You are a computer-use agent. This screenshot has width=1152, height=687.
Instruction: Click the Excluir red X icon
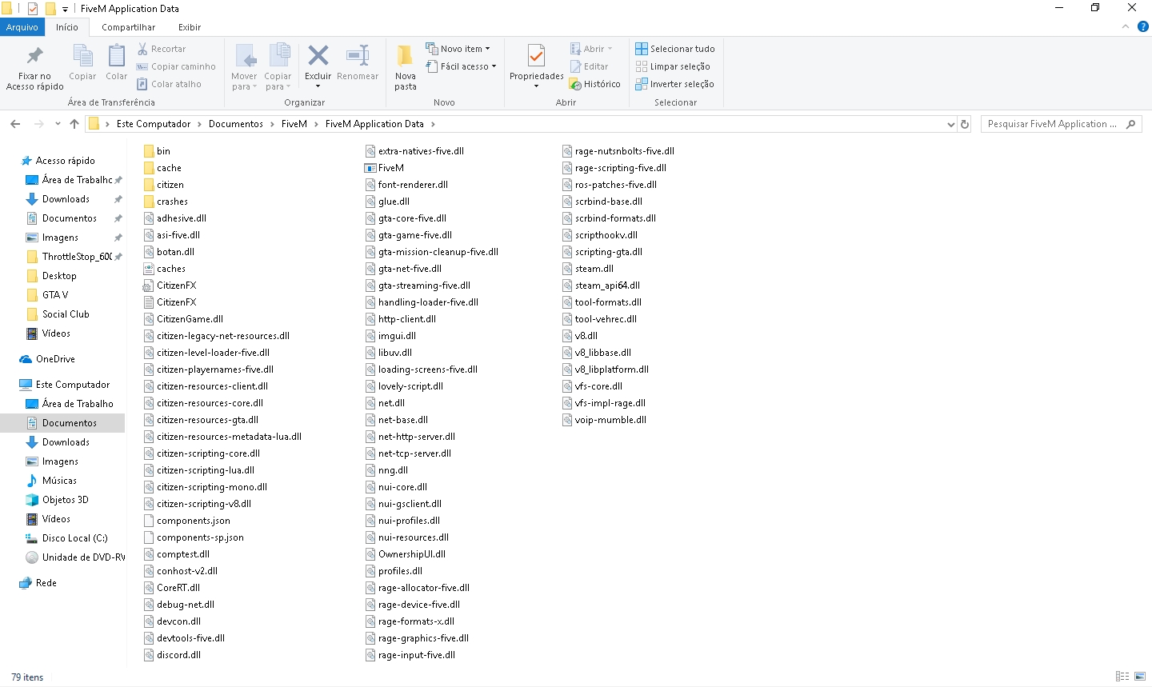coord(318,55)
